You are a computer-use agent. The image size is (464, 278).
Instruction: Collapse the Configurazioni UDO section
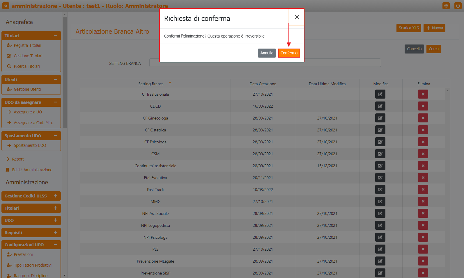click(55, 245)
